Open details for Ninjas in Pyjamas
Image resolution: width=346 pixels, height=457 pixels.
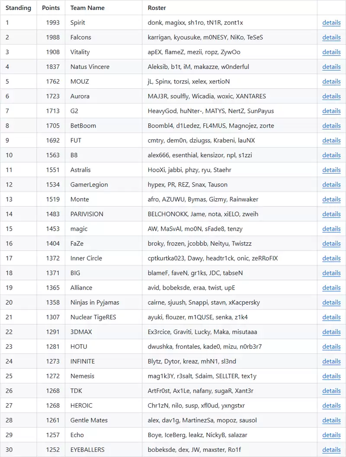pos(331,303)
